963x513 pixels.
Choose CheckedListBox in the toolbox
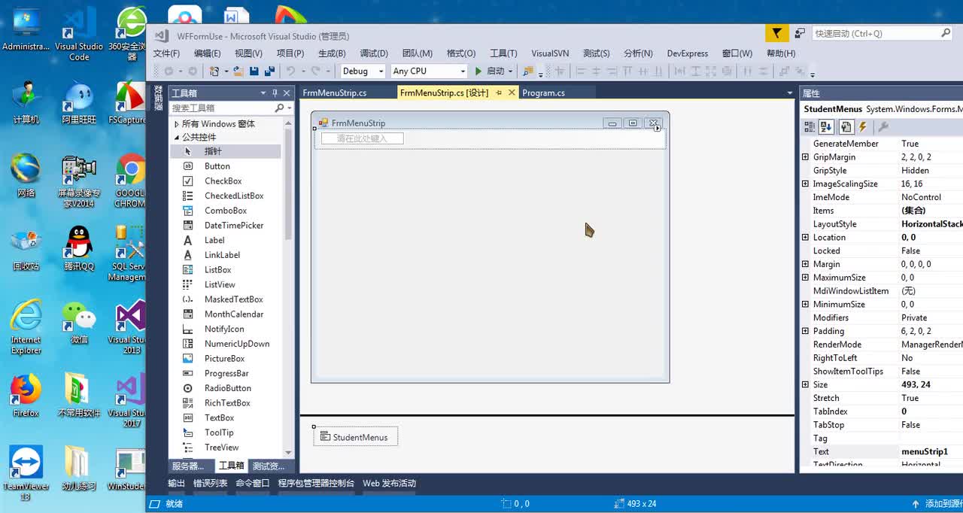pos(233,196)
